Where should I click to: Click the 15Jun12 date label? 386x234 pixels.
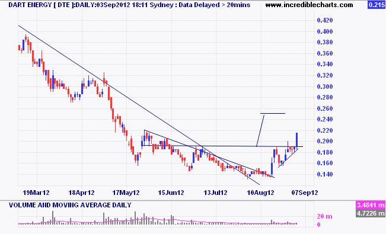point(171,193)
